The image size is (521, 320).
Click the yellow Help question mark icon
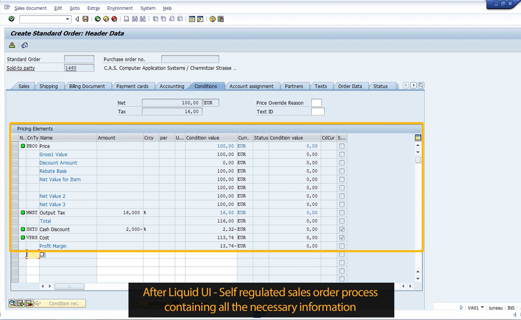coord(212,19)
